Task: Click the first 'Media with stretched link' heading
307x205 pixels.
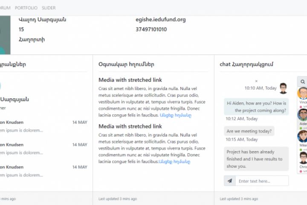Action: click(130, 80)
